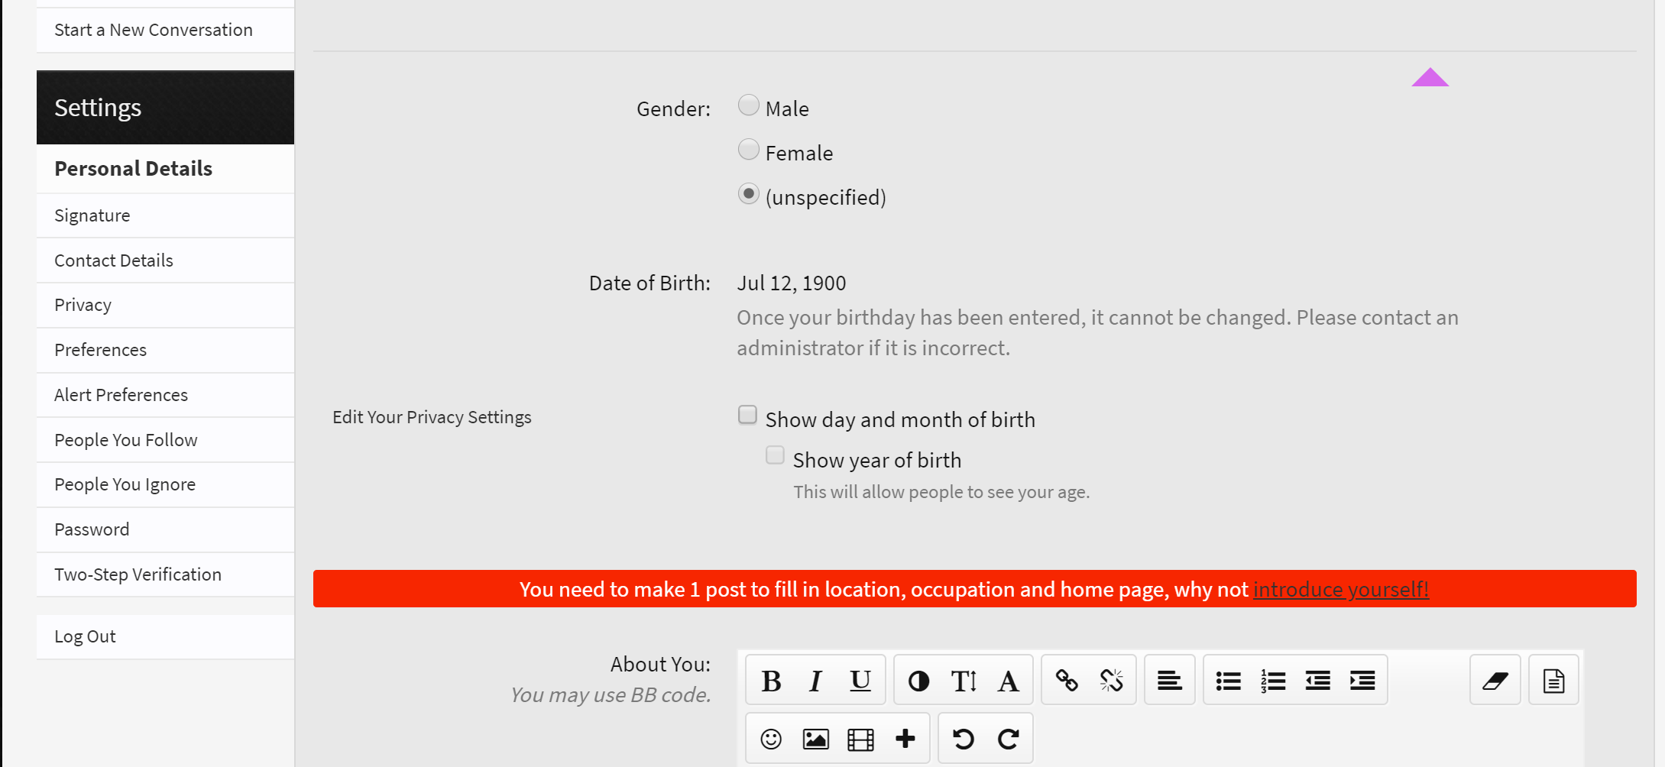Open Personal Details settings

coord(165,169)
